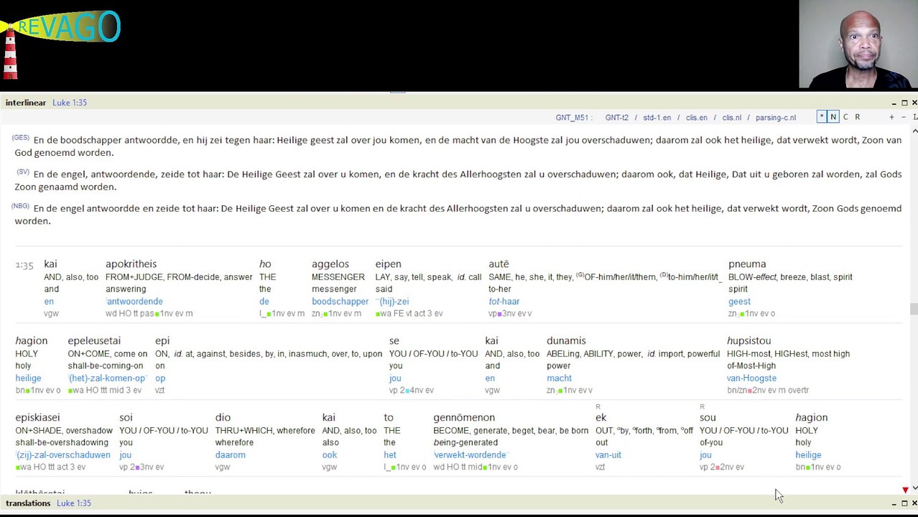Open the Luke 1:35 reference in translations header

[x=73, y=503]
